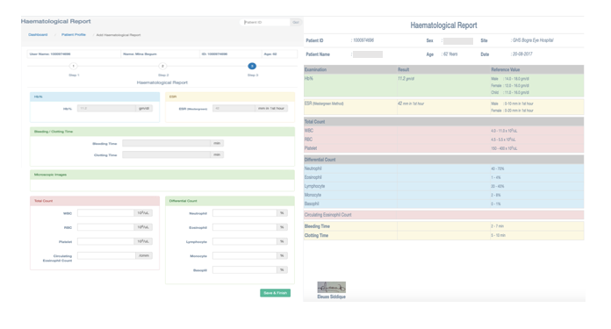The height and width of the screenshot is (329, 611).
Task: Select the Step 2 circle
Action: pos(163,66)
